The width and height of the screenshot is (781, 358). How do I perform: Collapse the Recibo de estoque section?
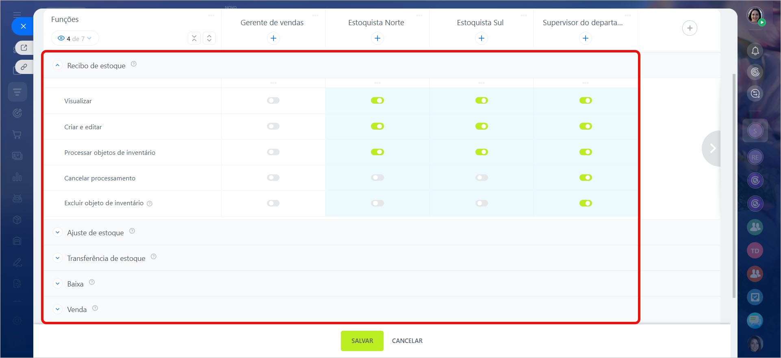[58, 65]
